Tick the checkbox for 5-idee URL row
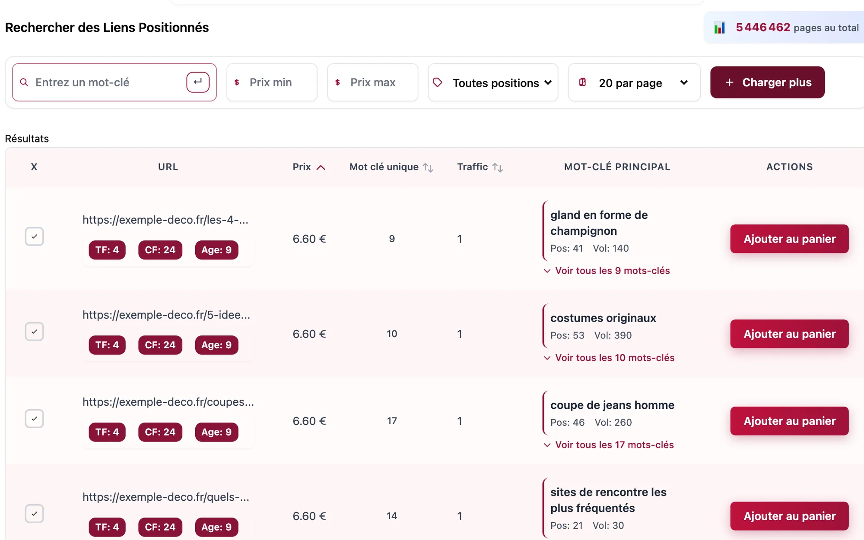 pyautogui.click(x=34, y=332)
